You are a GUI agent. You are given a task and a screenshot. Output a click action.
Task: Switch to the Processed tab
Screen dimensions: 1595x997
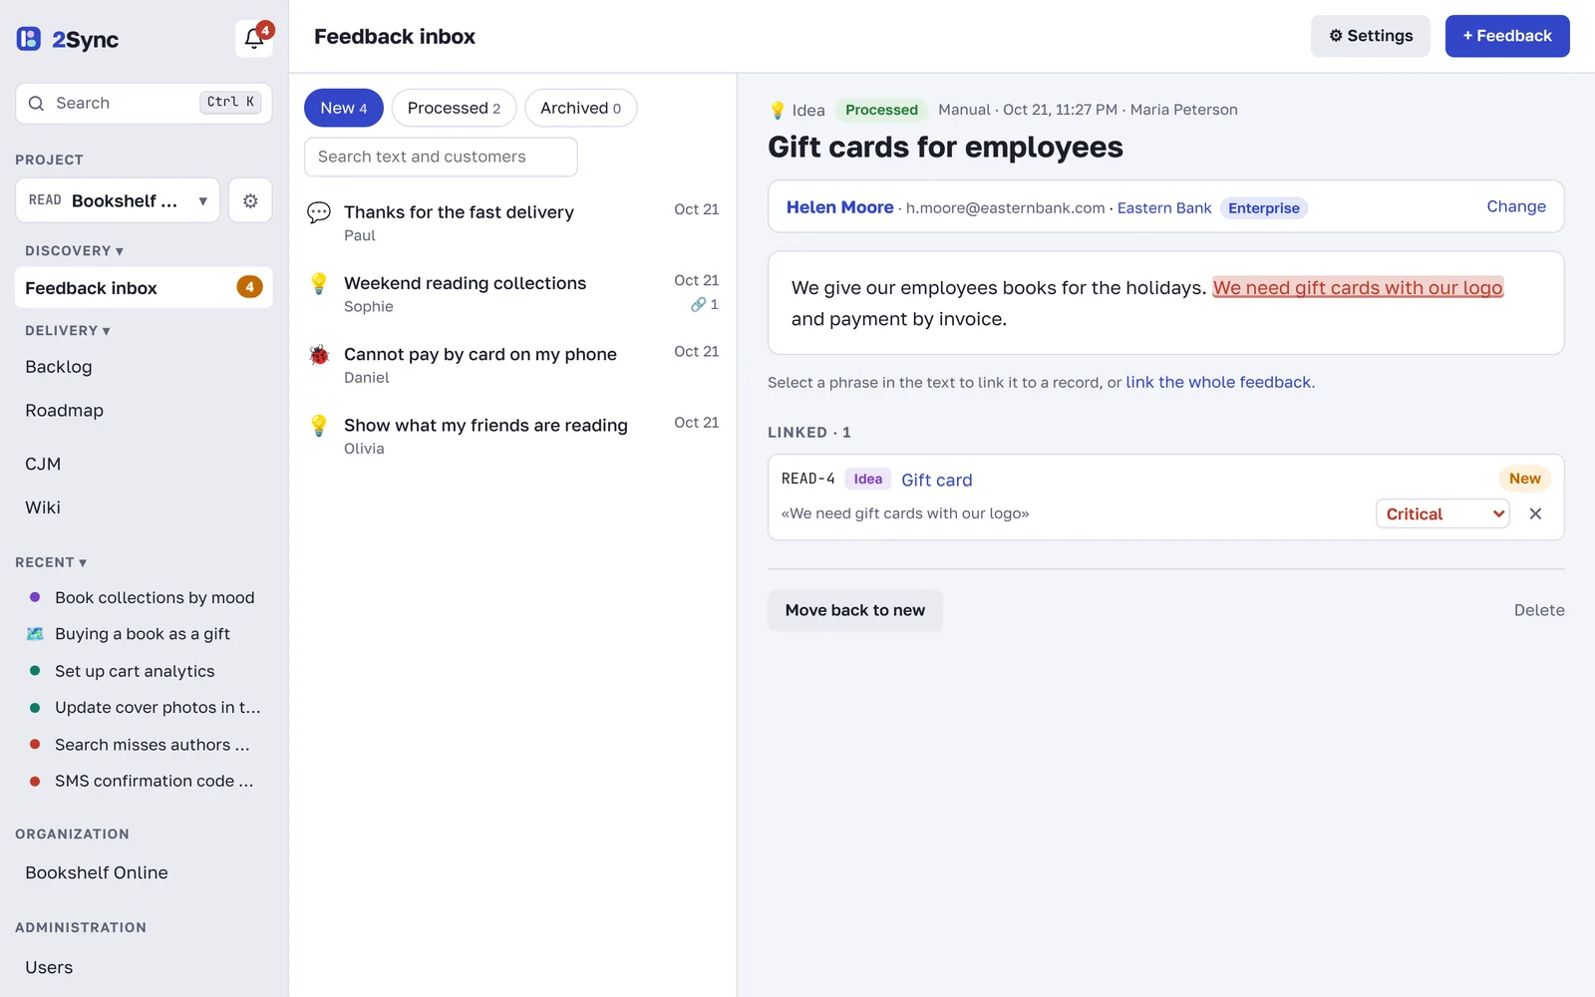click(x=454, y=108)
